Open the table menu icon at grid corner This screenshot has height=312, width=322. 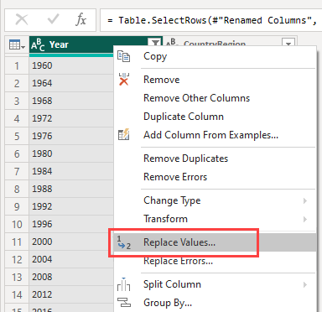coord(17,44)
